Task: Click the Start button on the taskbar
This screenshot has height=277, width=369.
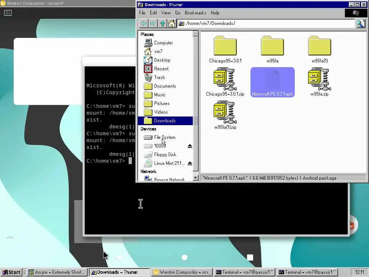Action: tap(11, 272)
